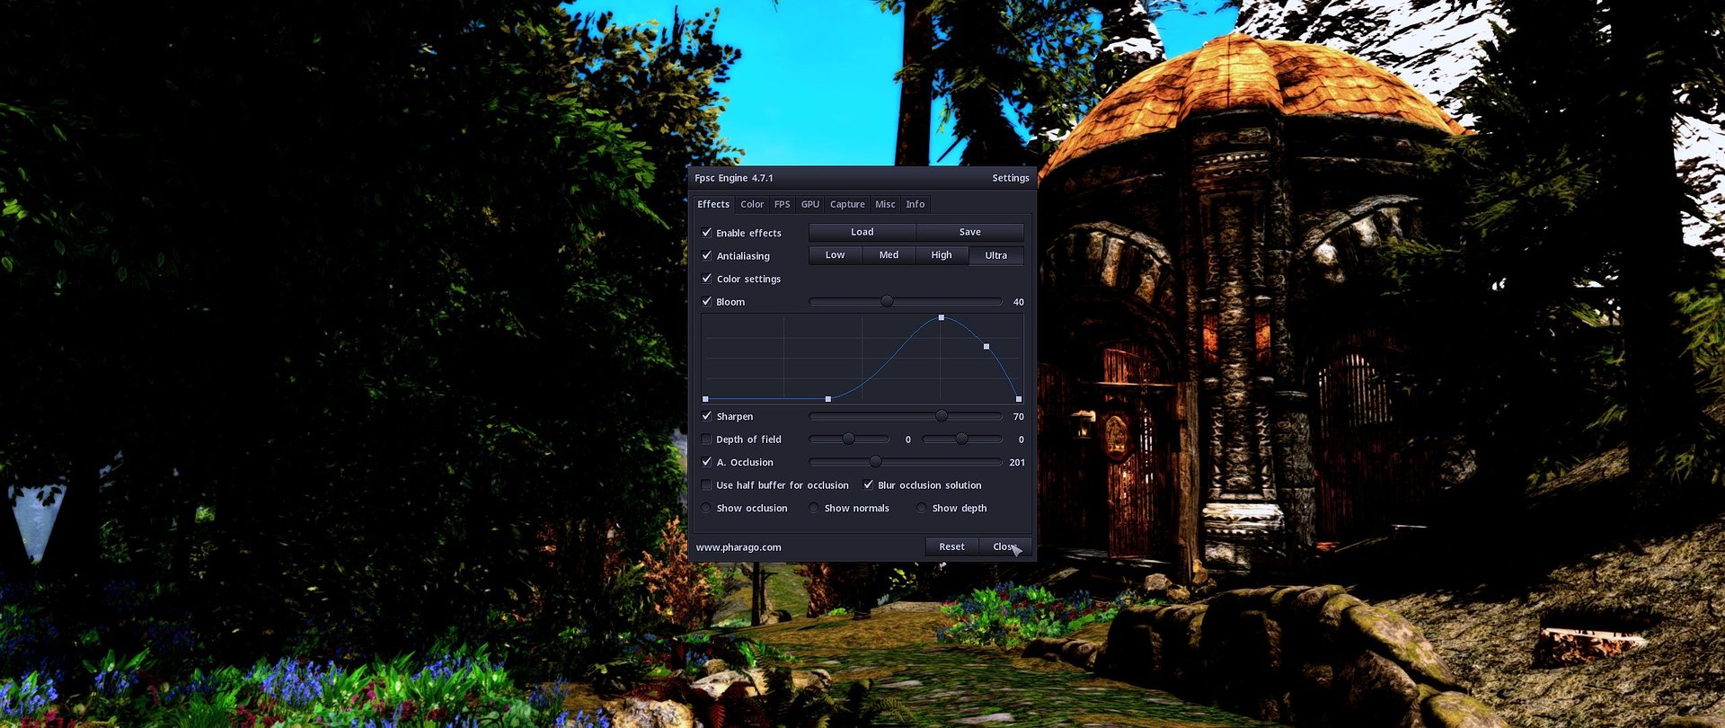Set antialiasing quality to High
Viewport: 1725px width, 728px height.
pyautogui.click(x=941, y=255)
